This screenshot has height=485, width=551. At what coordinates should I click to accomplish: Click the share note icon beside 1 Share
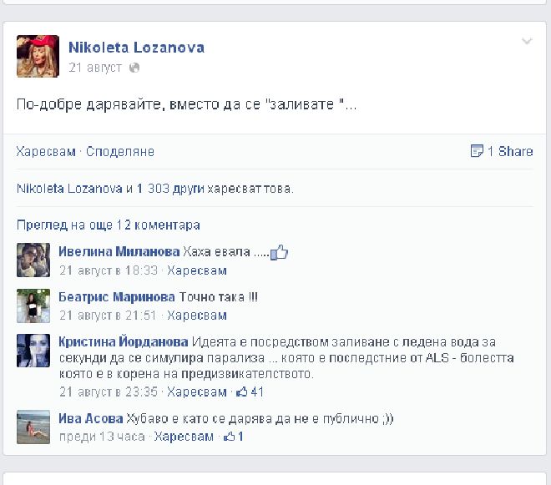pos(477,151)
